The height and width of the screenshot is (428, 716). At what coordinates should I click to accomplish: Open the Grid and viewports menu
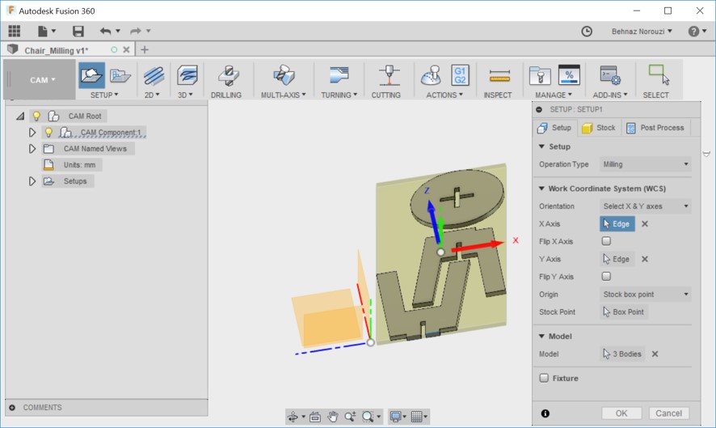click(419, 417)
